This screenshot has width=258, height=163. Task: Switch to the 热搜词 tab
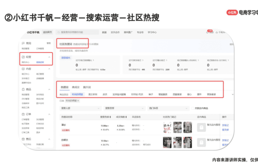[64, 87]
